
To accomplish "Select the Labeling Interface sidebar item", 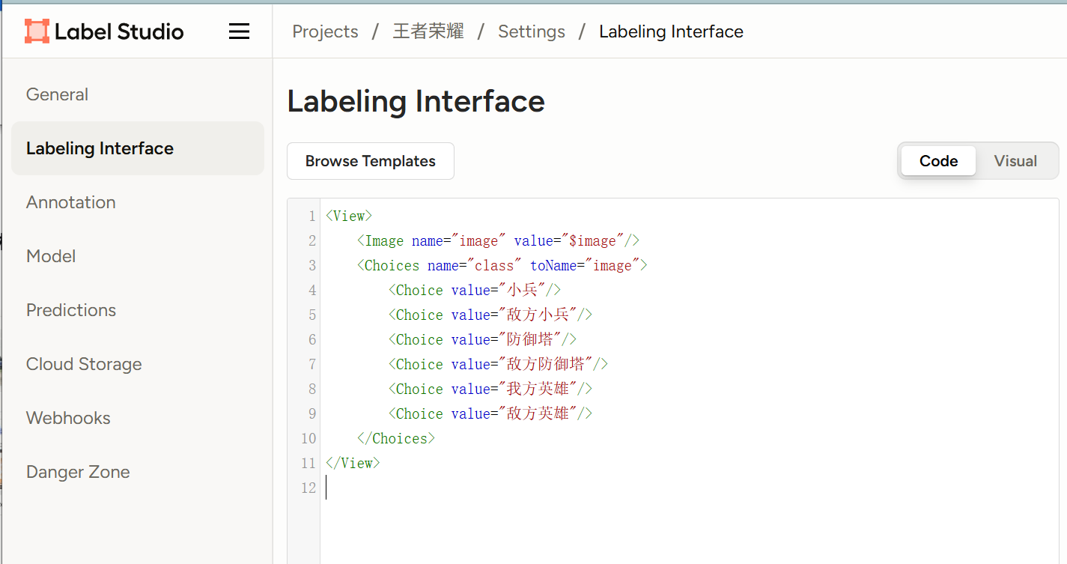I will (x=100, y=148).
